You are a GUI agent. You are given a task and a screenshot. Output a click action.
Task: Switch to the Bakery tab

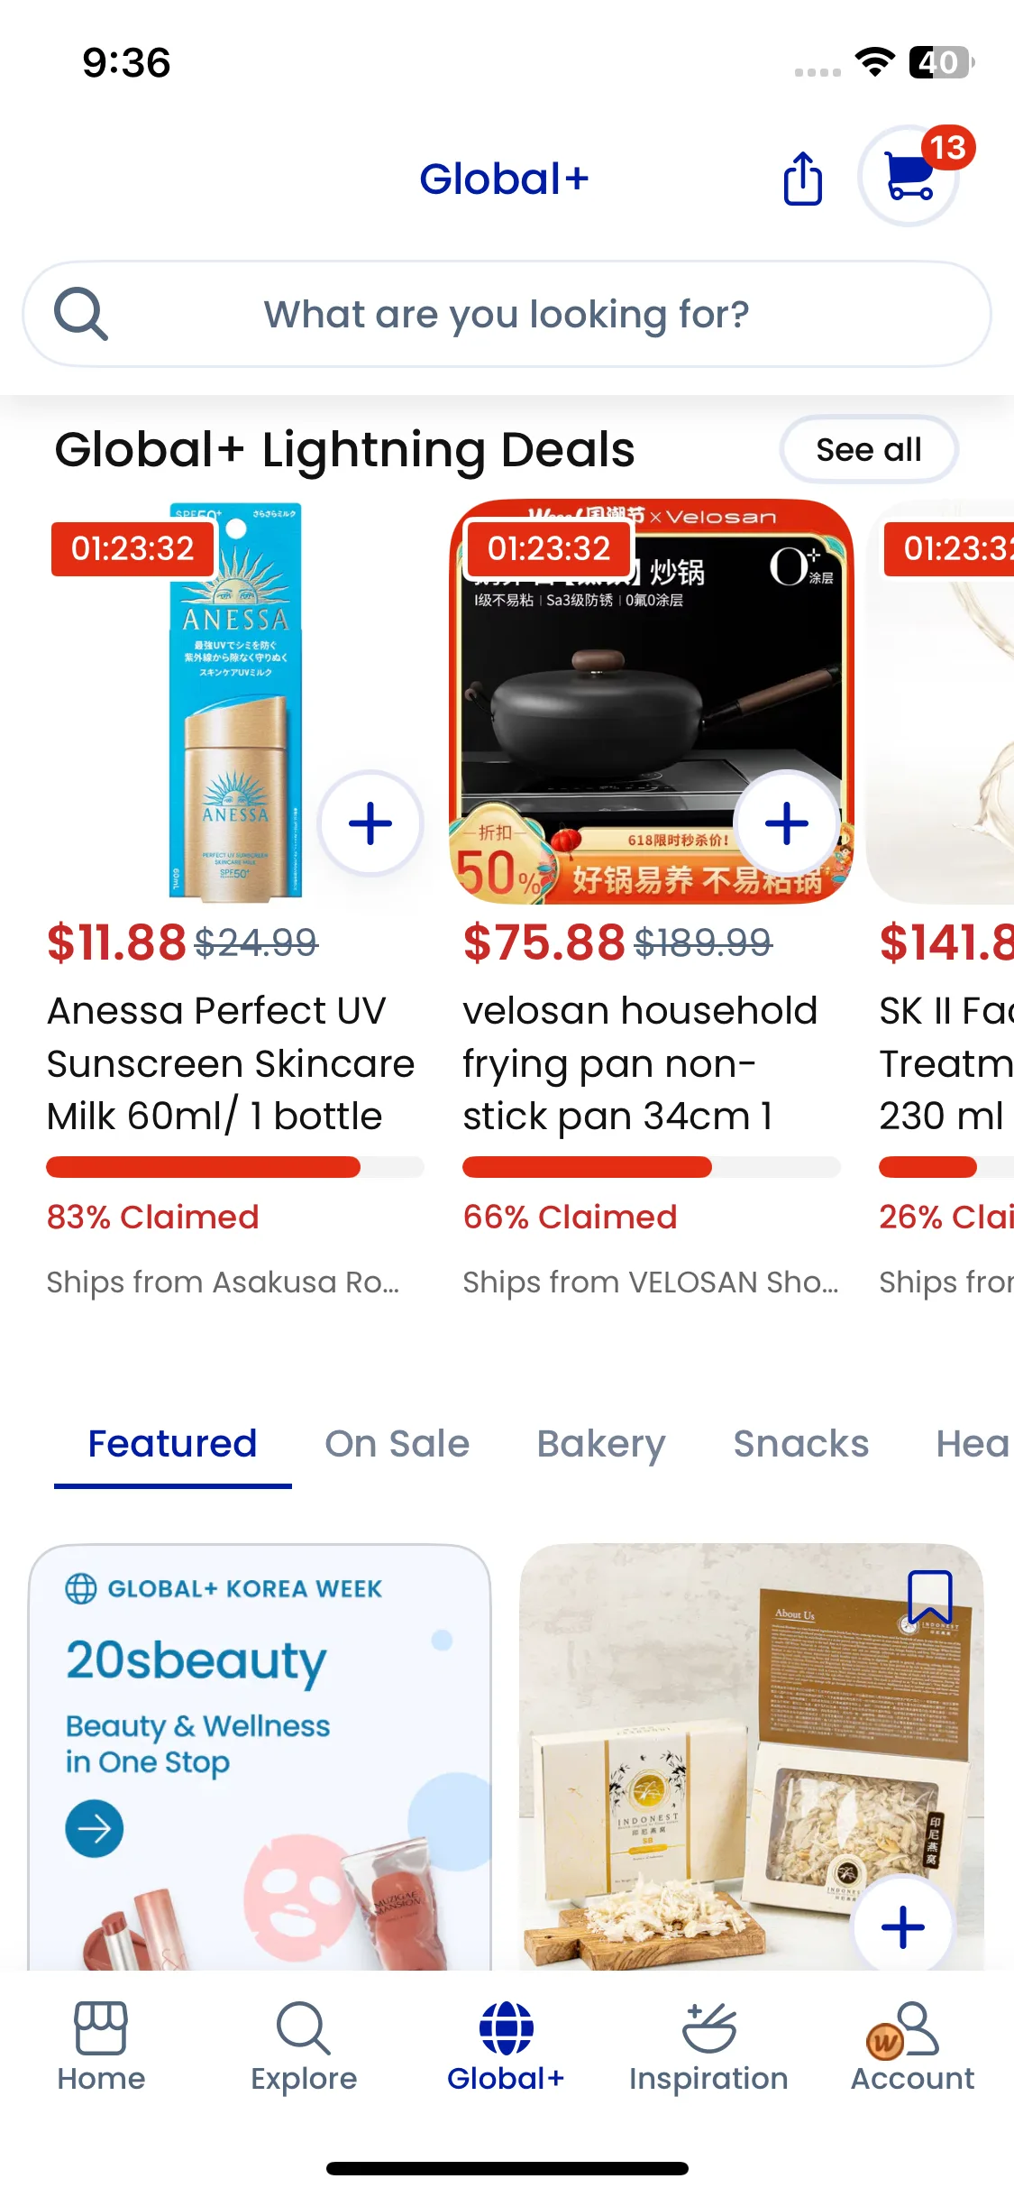click(601, 1444)
